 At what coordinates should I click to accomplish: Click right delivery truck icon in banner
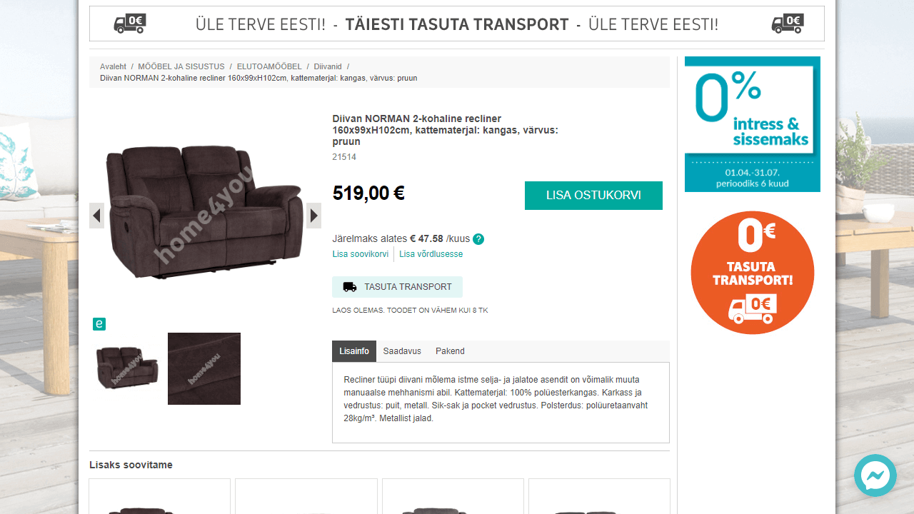tap(788, 24)
